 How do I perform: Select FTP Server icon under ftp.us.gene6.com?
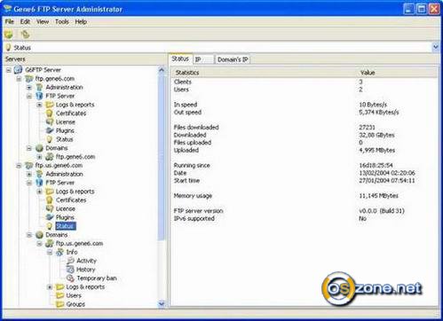[39, 183]
